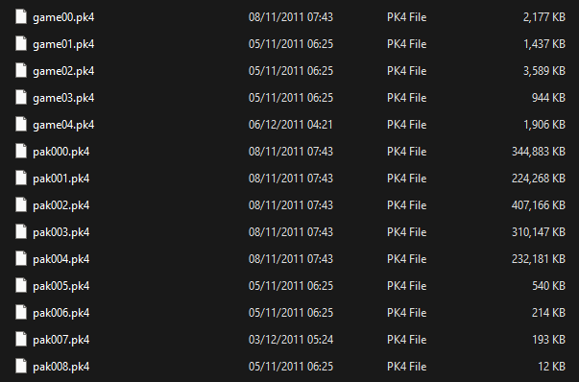The width and height of the screenshot is (579, 382).
Task: Select the pak002.pk4 file icon
Action: [21, 205]
